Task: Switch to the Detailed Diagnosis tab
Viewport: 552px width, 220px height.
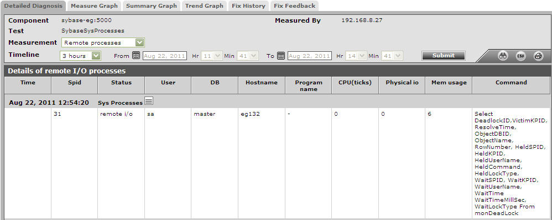Action: coord(33,6)
